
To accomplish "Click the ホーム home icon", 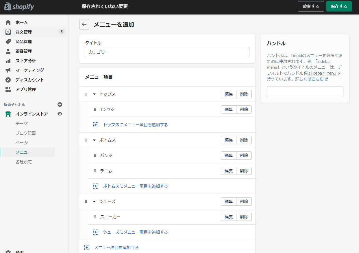I will click(x=8, y=23).
